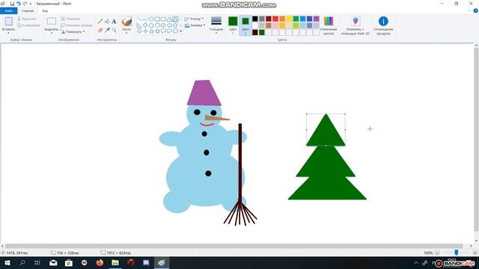Viewport: 479px width, 269px height.
Task: Select the Eraser tool
Action: tap(100, 30)
